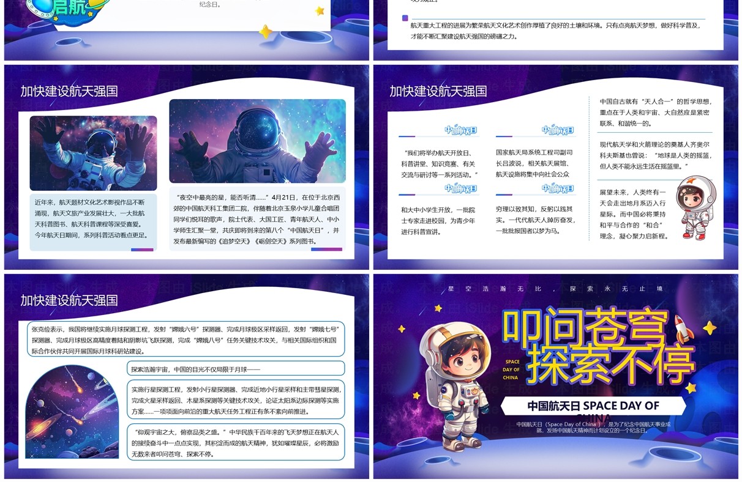Click the paragraph starting 展望未来，人类终有

pos(634,214)
